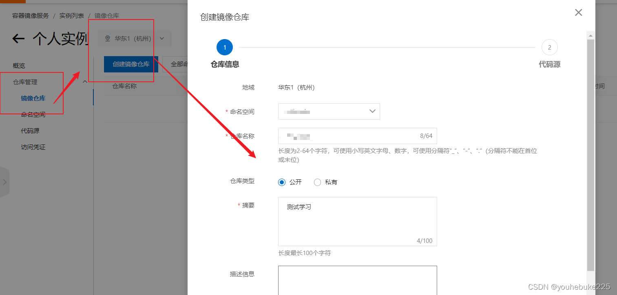Select 私有 repository type
This screenshot has height=295, width=617.
[317, 182]
